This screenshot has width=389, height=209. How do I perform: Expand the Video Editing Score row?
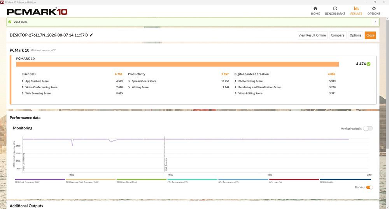click(248, 93)
